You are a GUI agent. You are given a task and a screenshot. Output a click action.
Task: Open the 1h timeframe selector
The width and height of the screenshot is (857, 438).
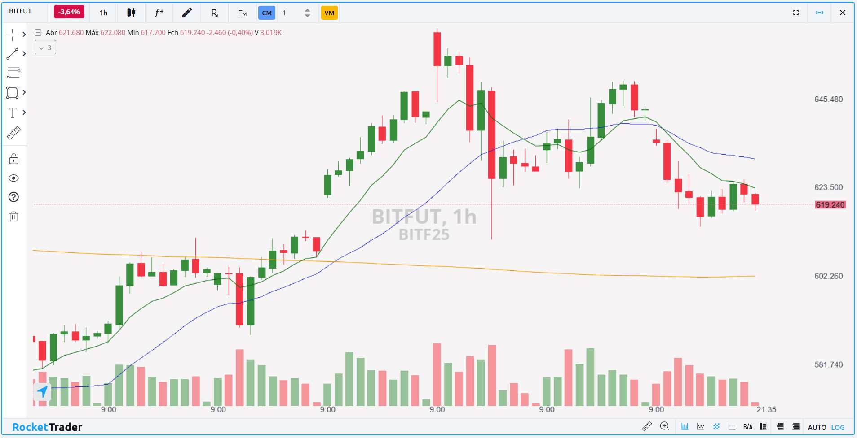coord(103,13)
